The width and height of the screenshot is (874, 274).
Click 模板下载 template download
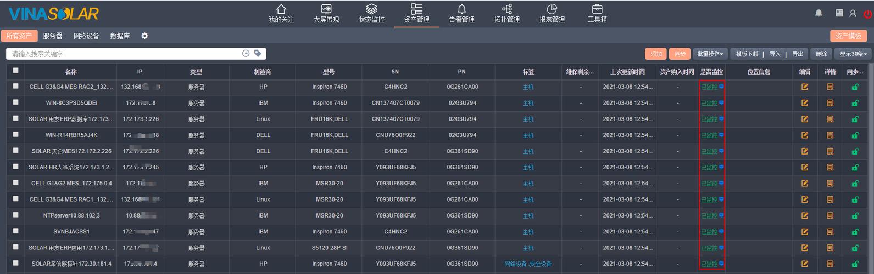point(747,54)
